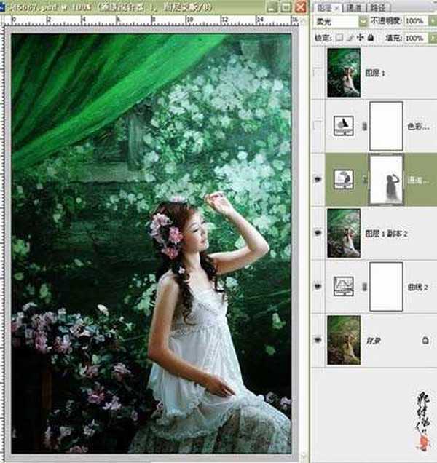The width and height of the screenshot is (437, 463).
Task: Toggle visibility of Curves 2 layer
Action: coord(317,285)
